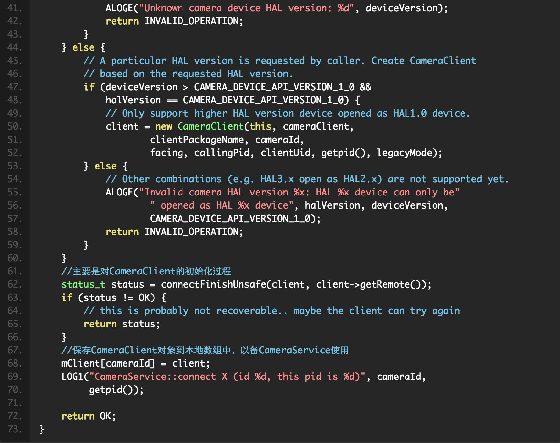Screen dimensions: 560x443
Task: Click the 'Invalid camera HAL version' string
Action: pyautogui.click(x=299, y=192)
